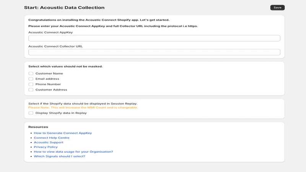Image resolution: width=306 pixels, height=172 pixels.
Task: Click the Start: Acoustic Data Collection heading
Action: [64, 8]
